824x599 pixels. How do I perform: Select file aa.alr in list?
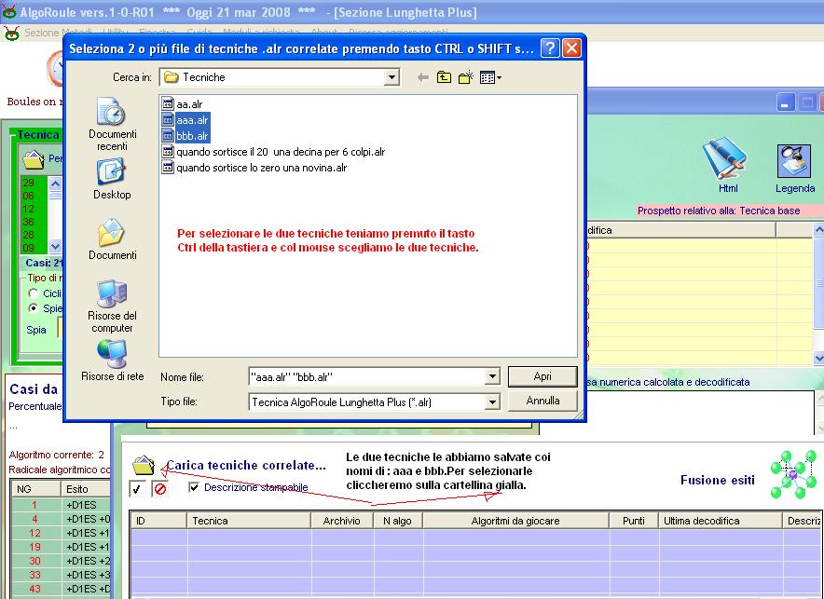pos(189,104)
